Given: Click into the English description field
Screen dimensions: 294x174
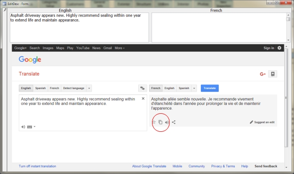Looking at the screenshot, I should pyautogui.click(x=79, y=28).
